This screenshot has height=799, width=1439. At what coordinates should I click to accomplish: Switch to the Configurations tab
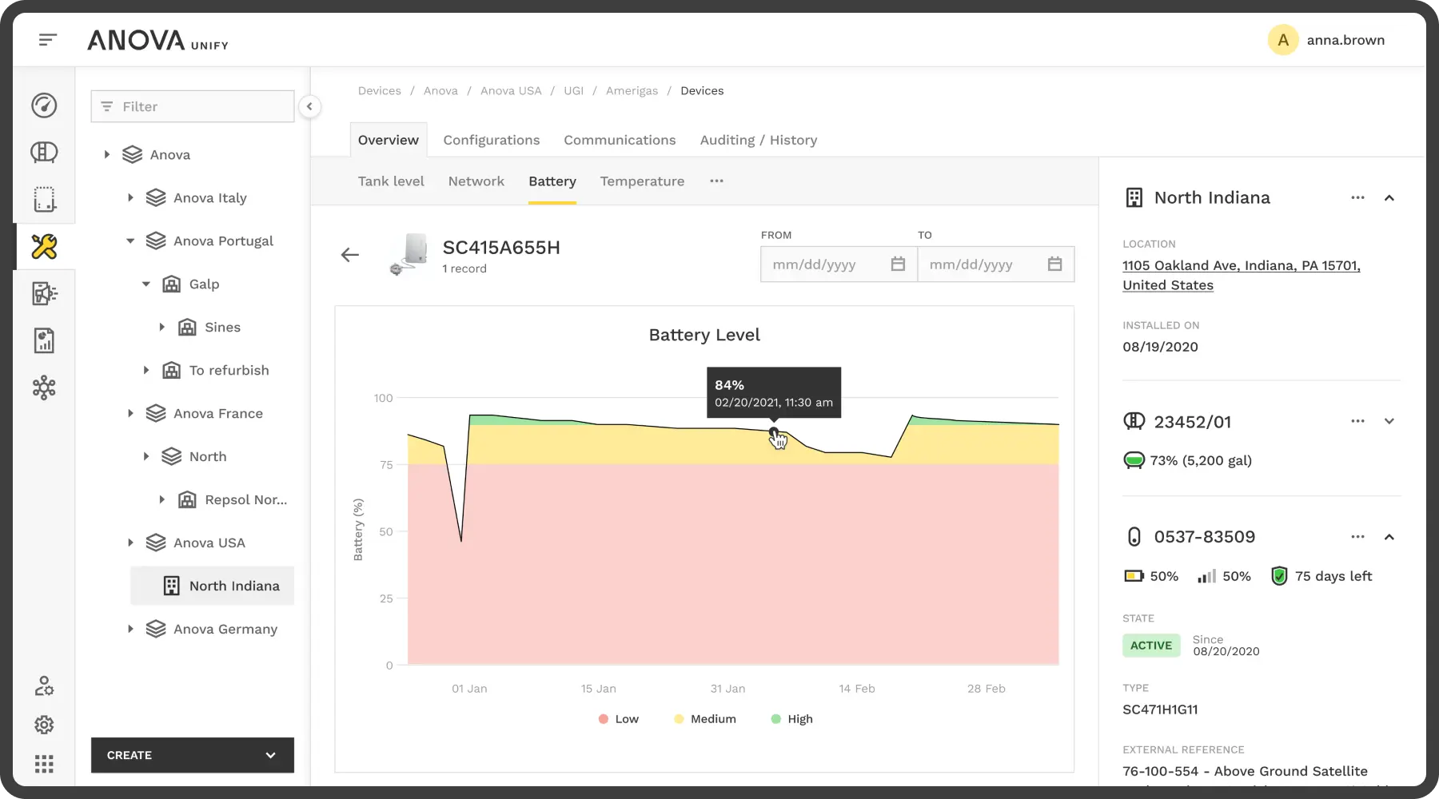491,140
